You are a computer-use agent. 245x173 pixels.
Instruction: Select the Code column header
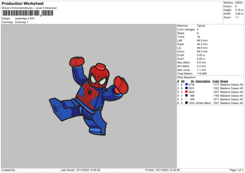(x=216, y=81)
